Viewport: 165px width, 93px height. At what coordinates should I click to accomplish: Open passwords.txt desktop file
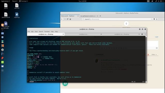tap(6, 15)
